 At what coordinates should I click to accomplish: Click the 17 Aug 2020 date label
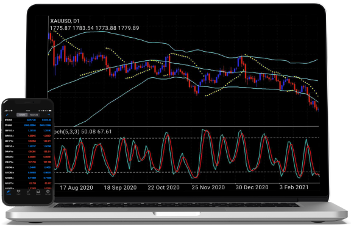coord(76,187)
